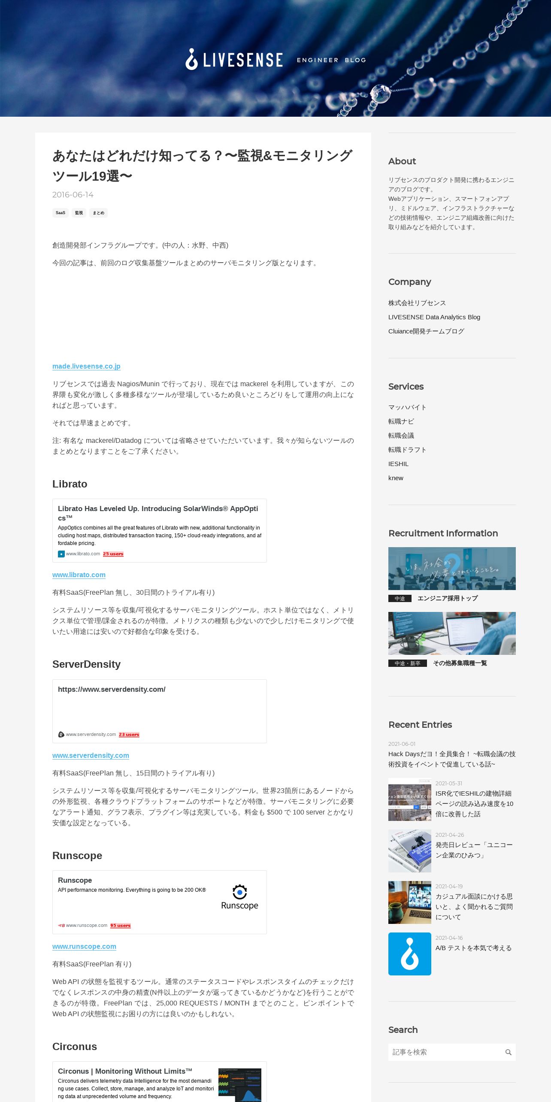Viewport: 551px width, 1102px height.
Task: Open the ISR化でIESHIL entry title
Action: 475,804
